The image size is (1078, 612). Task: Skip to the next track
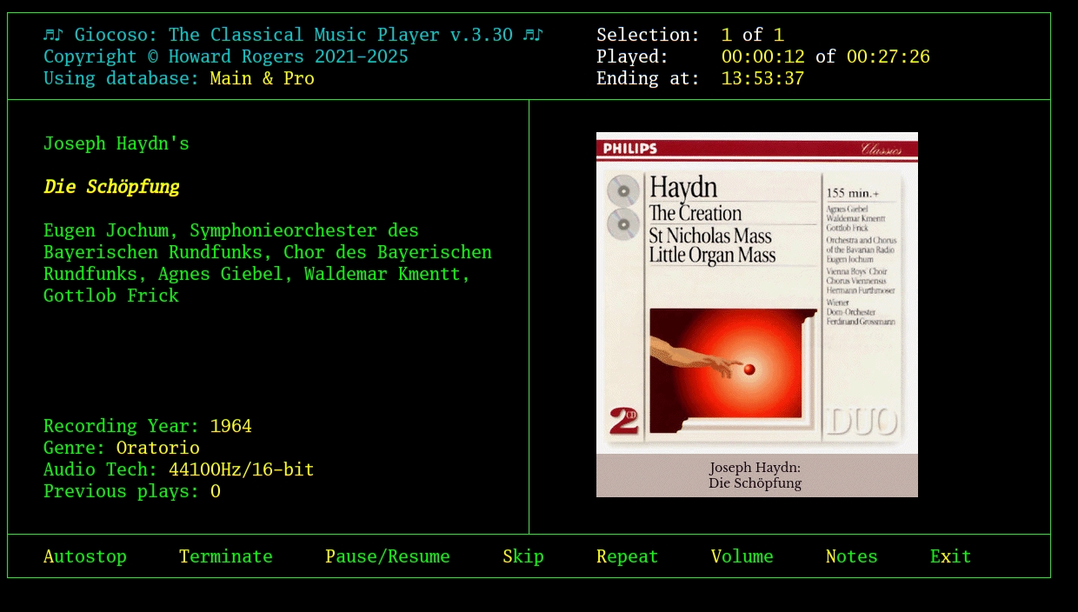point(522,556)
